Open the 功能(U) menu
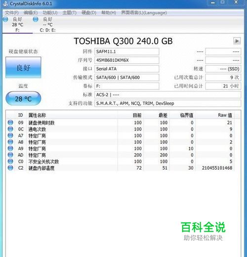This screenshot has width=247, height=257. pyautogui.click(x=50, y=13)
